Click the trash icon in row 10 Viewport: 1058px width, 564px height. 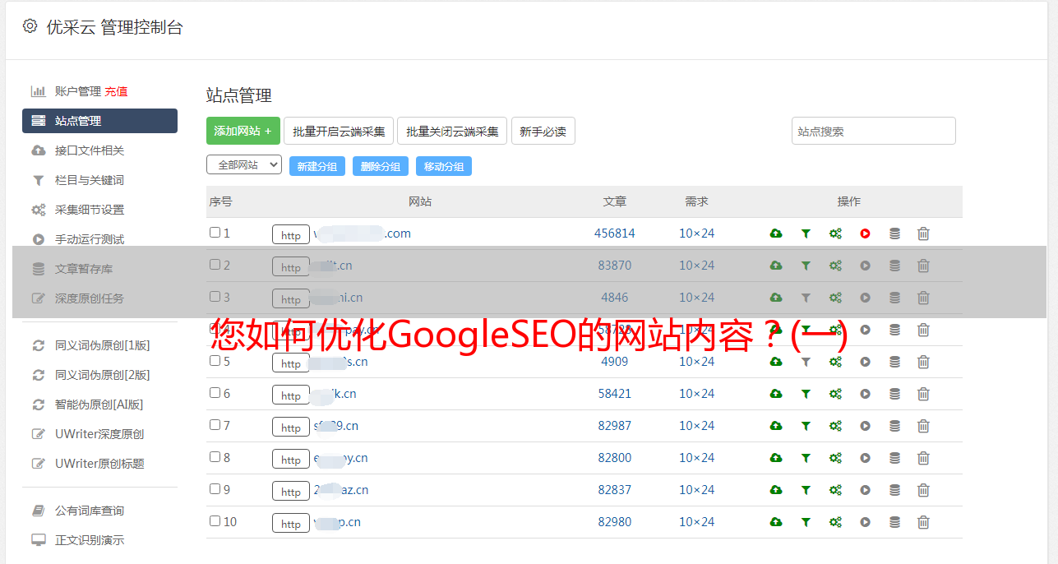923,522
